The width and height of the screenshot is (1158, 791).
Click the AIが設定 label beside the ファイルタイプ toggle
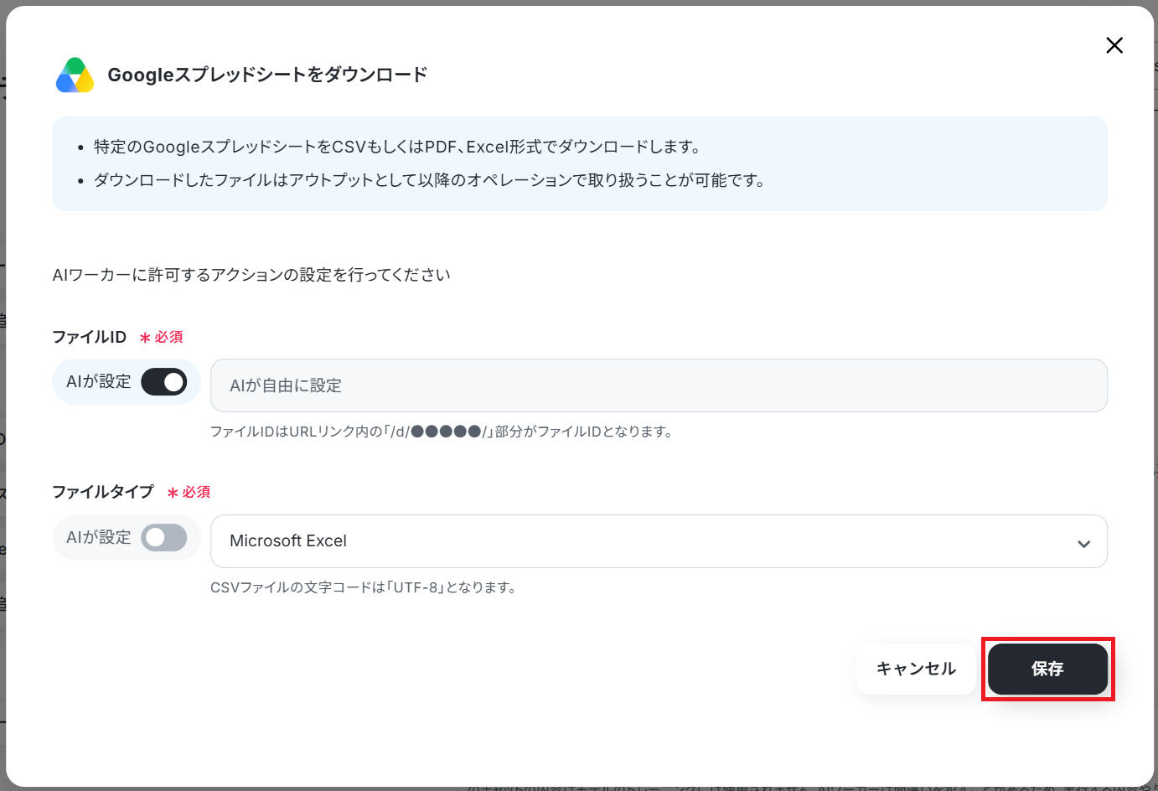tap(99, 537)
